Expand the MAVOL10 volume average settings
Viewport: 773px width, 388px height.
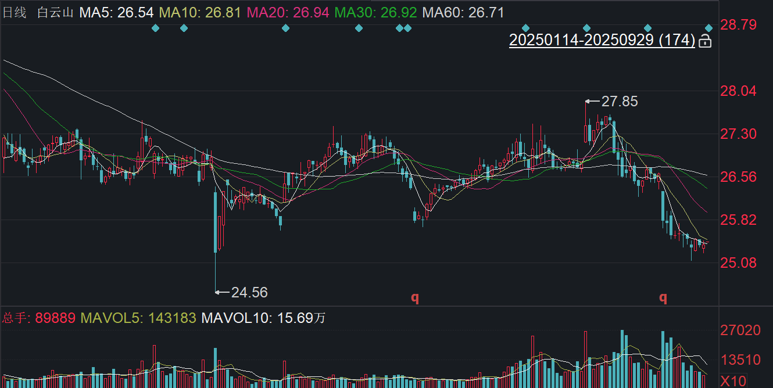(263, 318)
